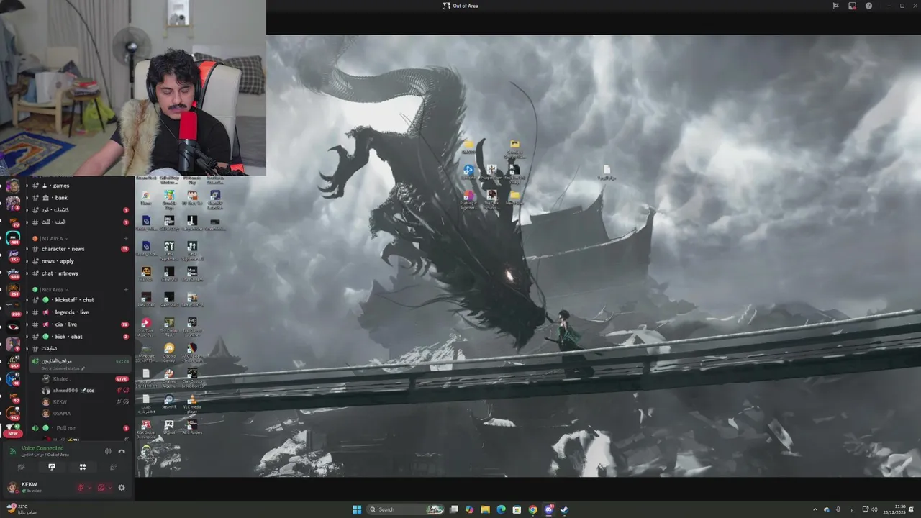Select user OSAMA in the voice channel
Screen dimensions: 921x518
point(85,414)
